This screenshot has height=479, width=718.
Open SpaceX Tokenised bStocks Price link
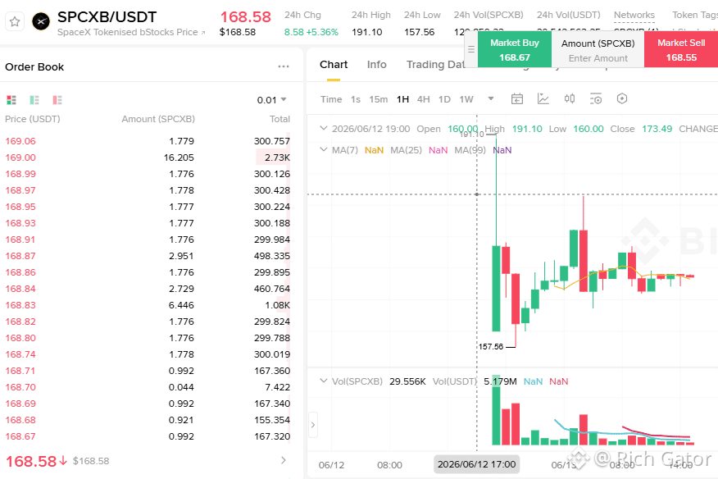click(x=131, y=32)
